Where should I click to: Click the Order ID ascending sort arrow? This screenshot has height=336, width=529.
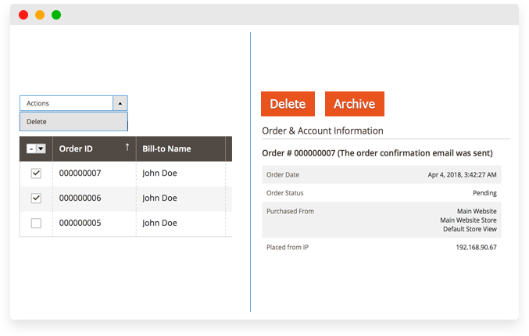click(x=127, y=147)
